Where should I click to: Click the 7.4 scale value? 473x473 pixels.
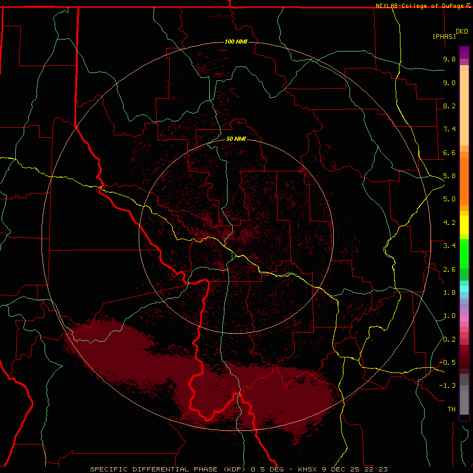(x=449, y=129)
